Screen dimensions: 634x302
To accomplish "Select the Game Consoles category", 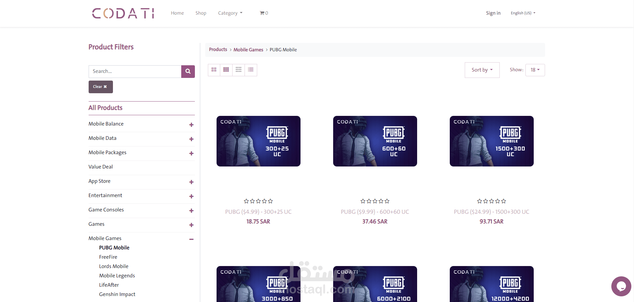I will tap(106, 210).
